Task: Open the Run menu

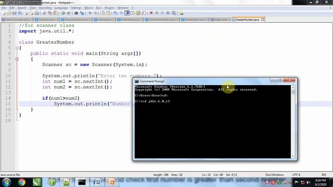Action: coord(99,8)
